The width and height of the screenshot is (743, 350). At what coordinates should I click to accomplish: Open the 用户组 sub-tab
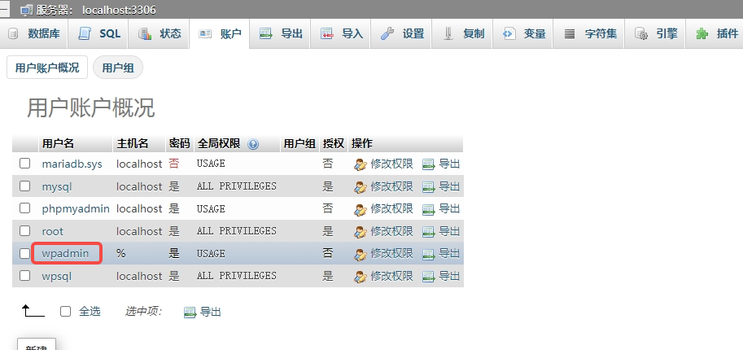click(x=118, y=68)
